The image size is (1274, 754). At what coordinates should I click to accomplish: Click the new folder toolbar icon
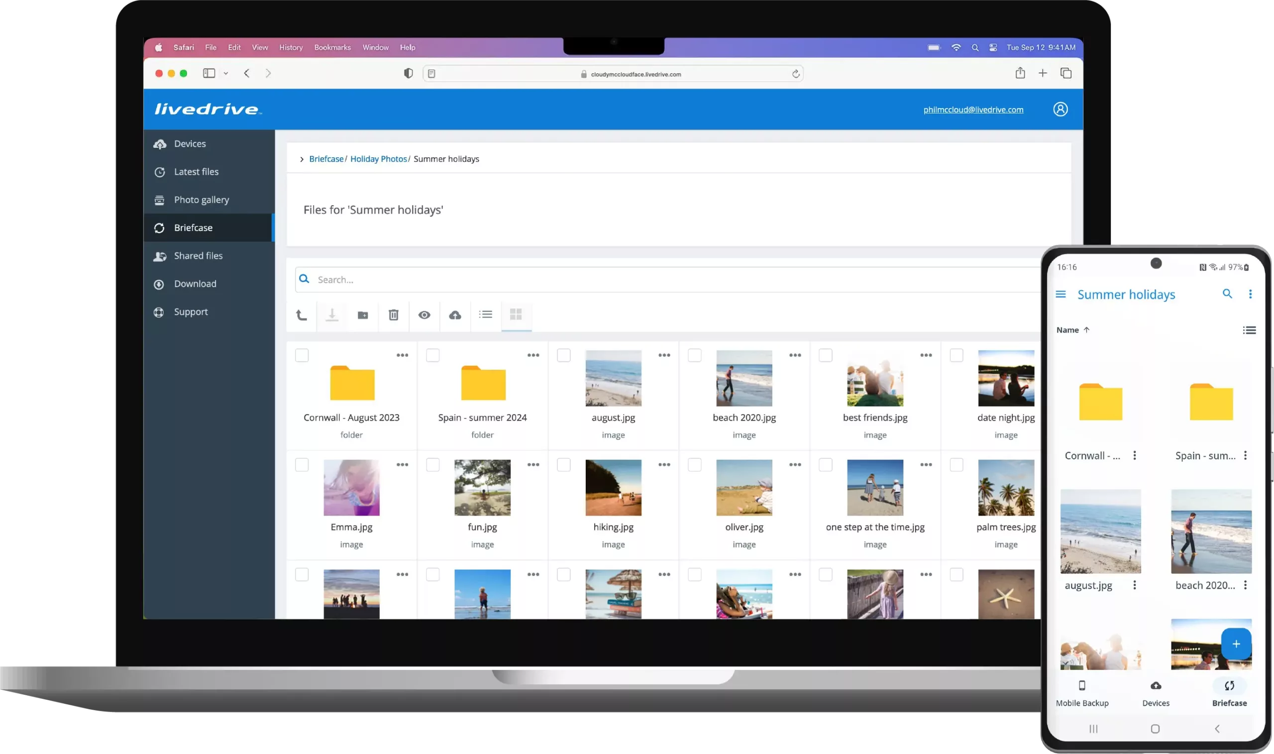pyautogui.click(x=363, y=315)
